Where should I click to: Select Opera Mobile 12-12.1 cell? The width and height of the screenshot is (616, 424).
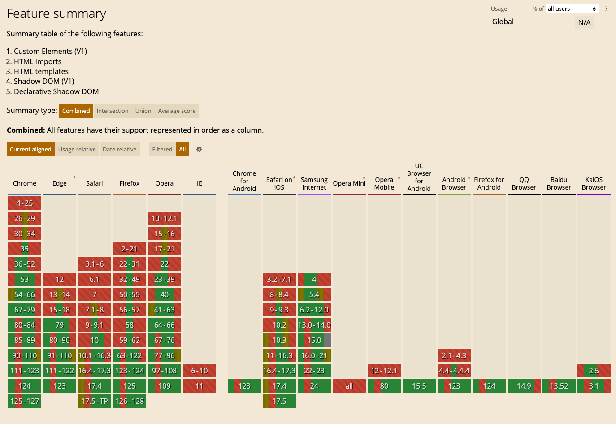pyautogui.click(x=384, y=371)
